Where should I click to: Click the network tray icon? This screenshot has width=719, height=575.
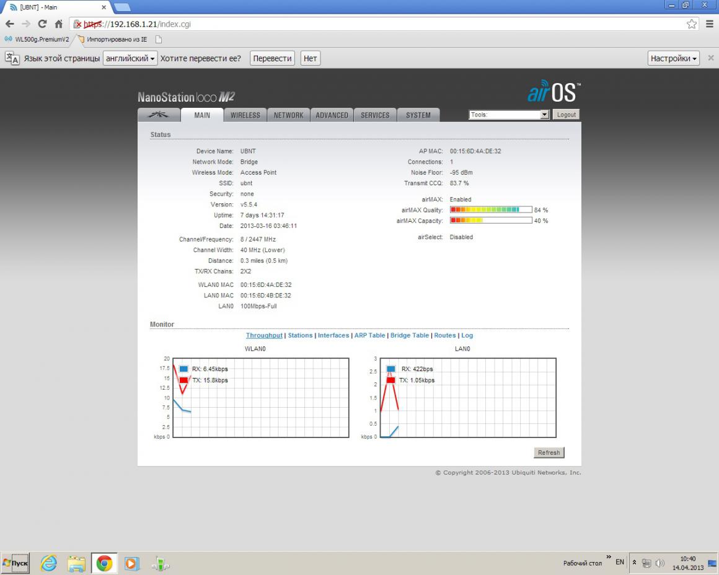click(x=646, y=563)
